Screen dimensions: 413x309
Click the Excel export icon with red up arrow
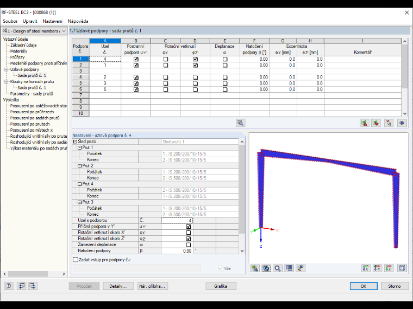pyautogui.click(x=364, y=123)
